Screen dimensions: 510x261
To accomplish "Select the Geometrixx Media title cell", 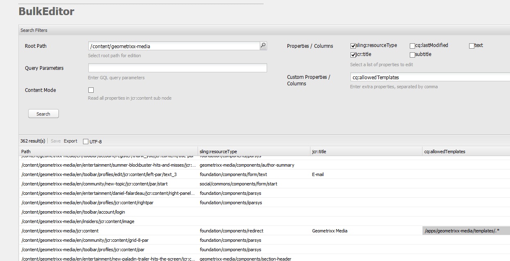I will point(330,231).
